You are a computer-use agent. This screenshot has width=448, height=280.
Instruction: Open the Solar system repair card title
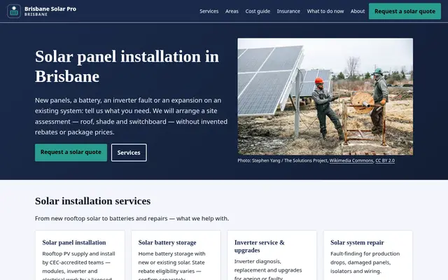357,243
